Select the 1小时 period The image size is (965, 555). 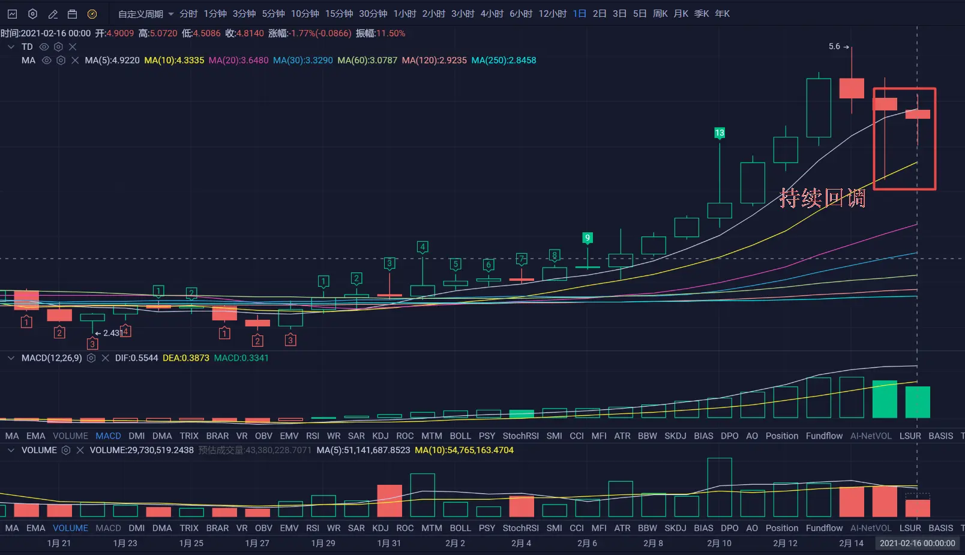click(405, 14)
